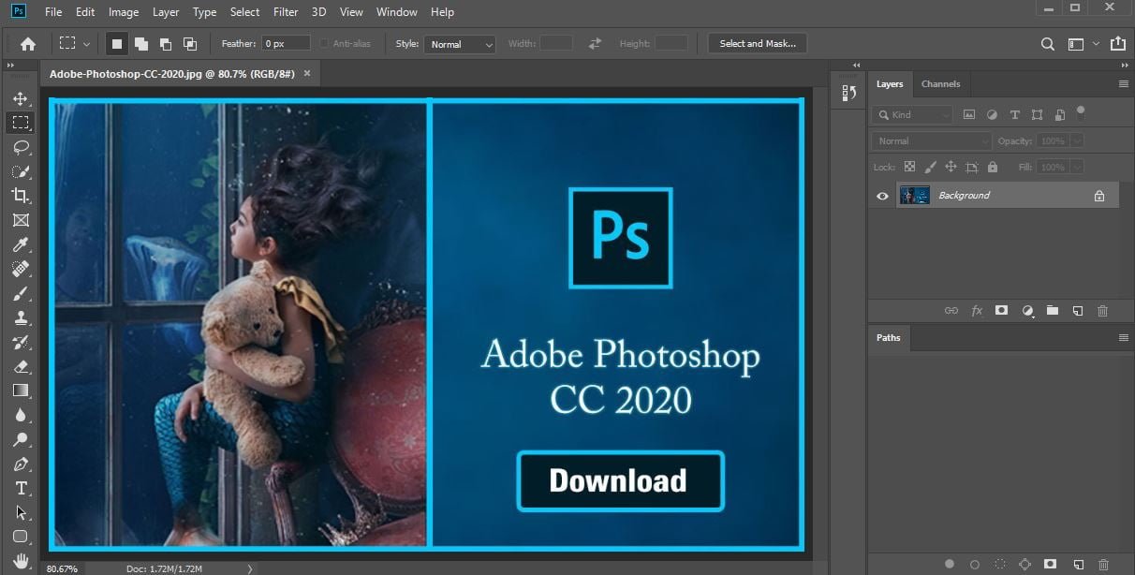Select the Horizontal Type tool
Screen dimensions: 1135x575
[x=21, y=488]
